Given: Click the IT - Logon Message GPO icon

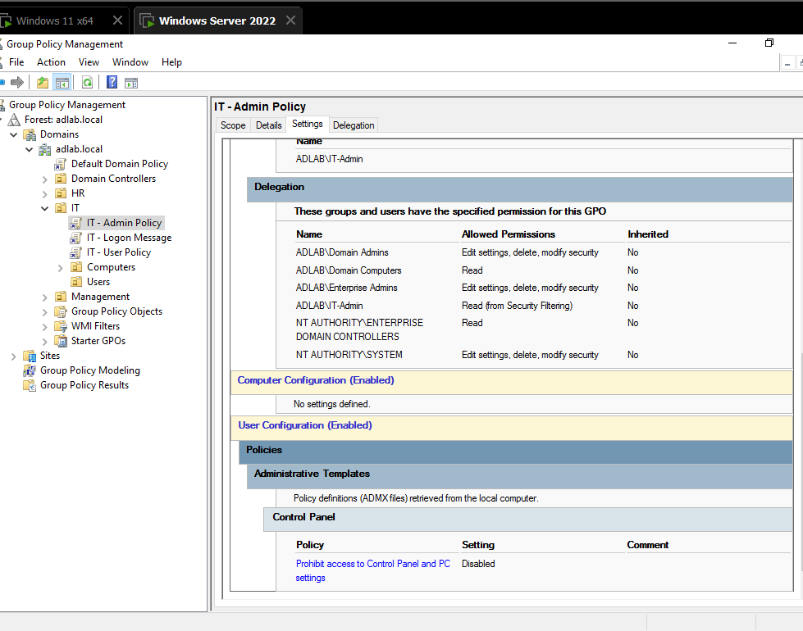Looking at the screenshot, I should [x=75, y=238].
